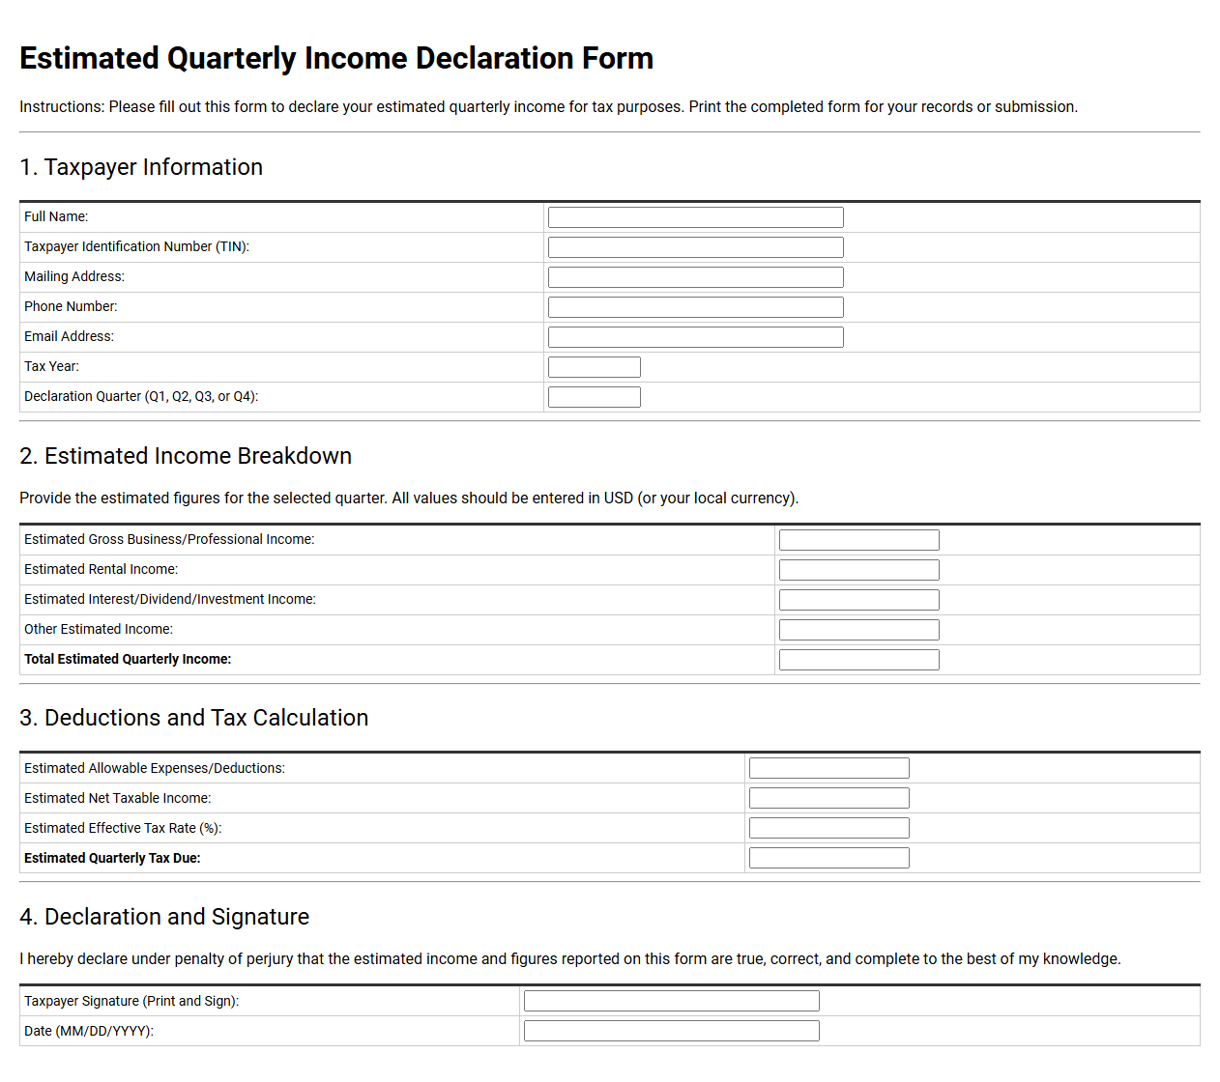The width and height of the screenshot is (1220, 1082).
Task: Select 'Estimated Effective Tax Rate (%):' label
Action: click(x=123, y=828)
